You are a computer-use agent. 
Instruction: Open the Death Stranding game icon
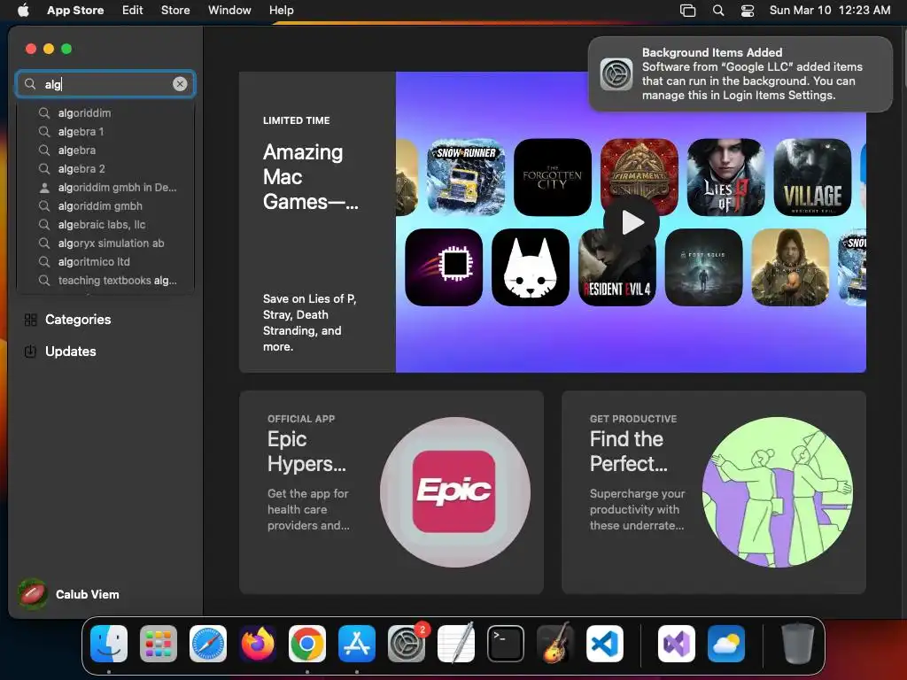[x=790, y=267]
